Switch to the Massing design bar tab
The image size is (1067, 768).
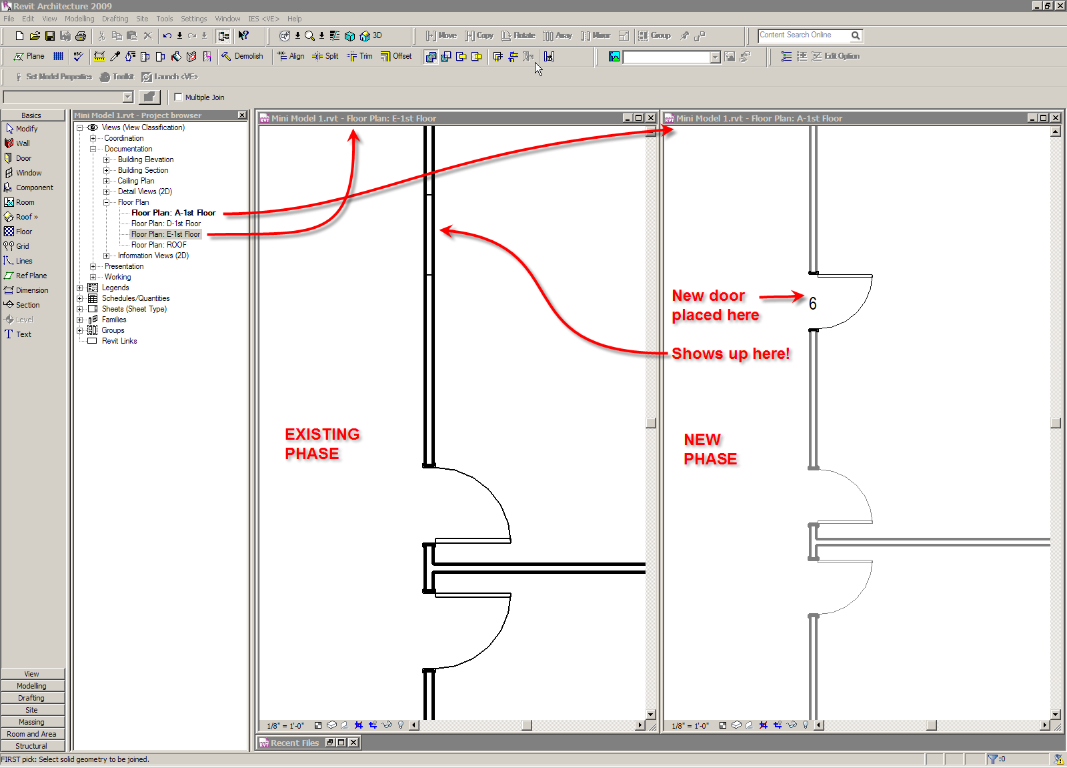[32, 722]
